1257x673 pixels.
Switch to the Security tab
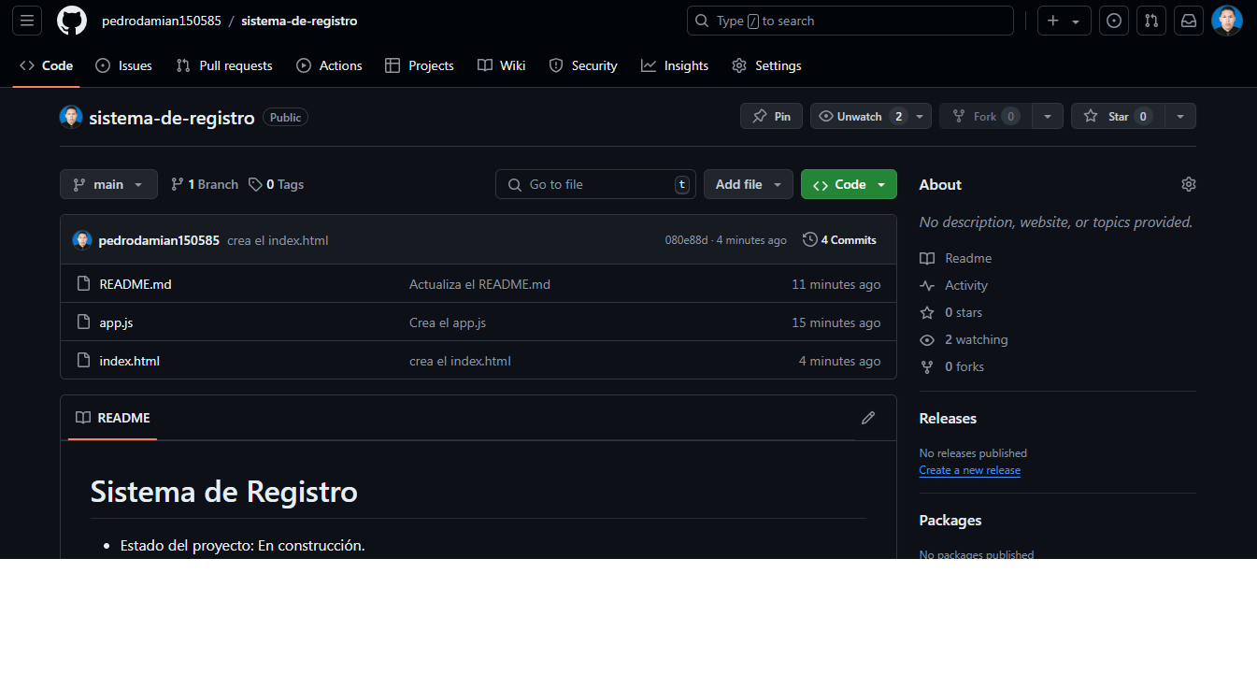583,65
